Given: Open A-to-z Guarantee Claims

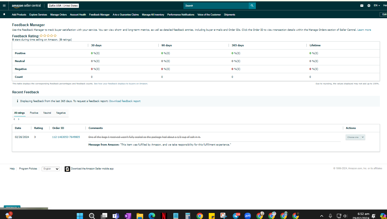Looking at the screenshot, I should [x=126, y=15].
